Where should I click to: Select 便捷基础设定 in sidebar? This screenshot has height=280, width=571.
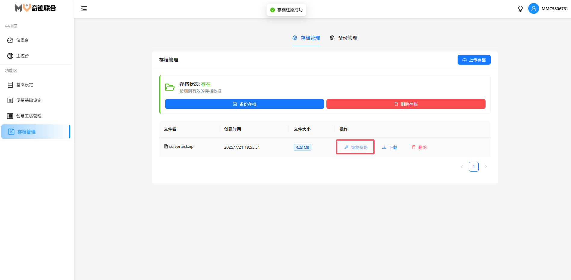(29, 100)
